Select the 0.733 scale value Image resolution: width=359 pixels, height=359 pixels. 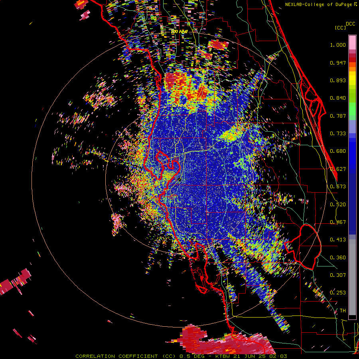pos(338,134)
